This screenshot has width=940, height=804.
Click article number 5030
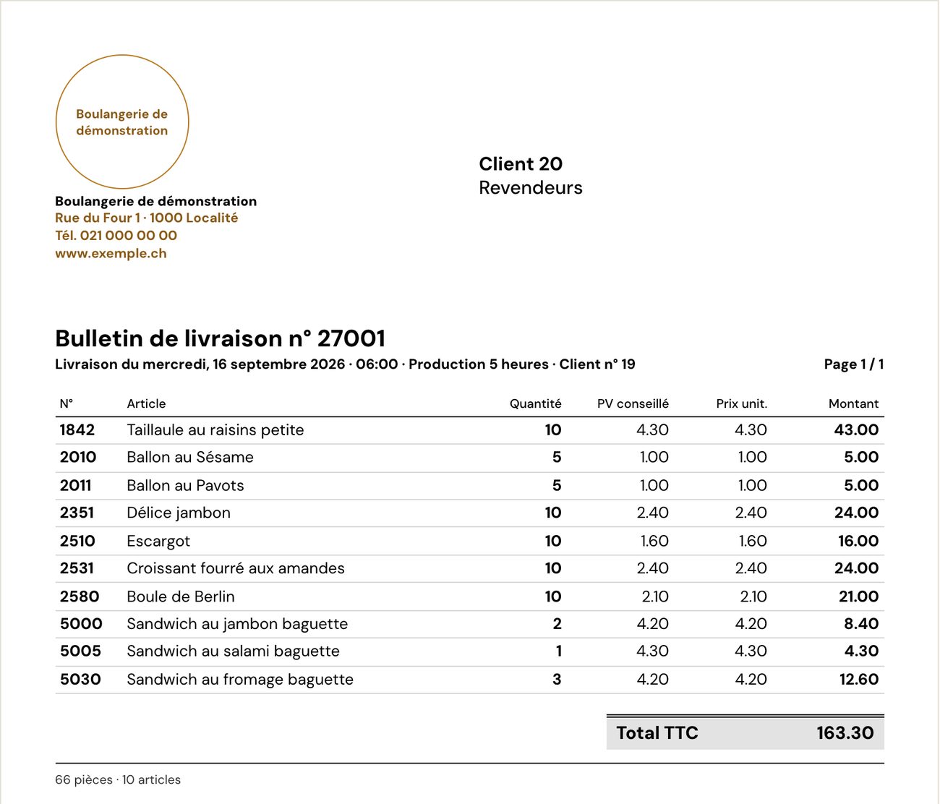(80, 680)
